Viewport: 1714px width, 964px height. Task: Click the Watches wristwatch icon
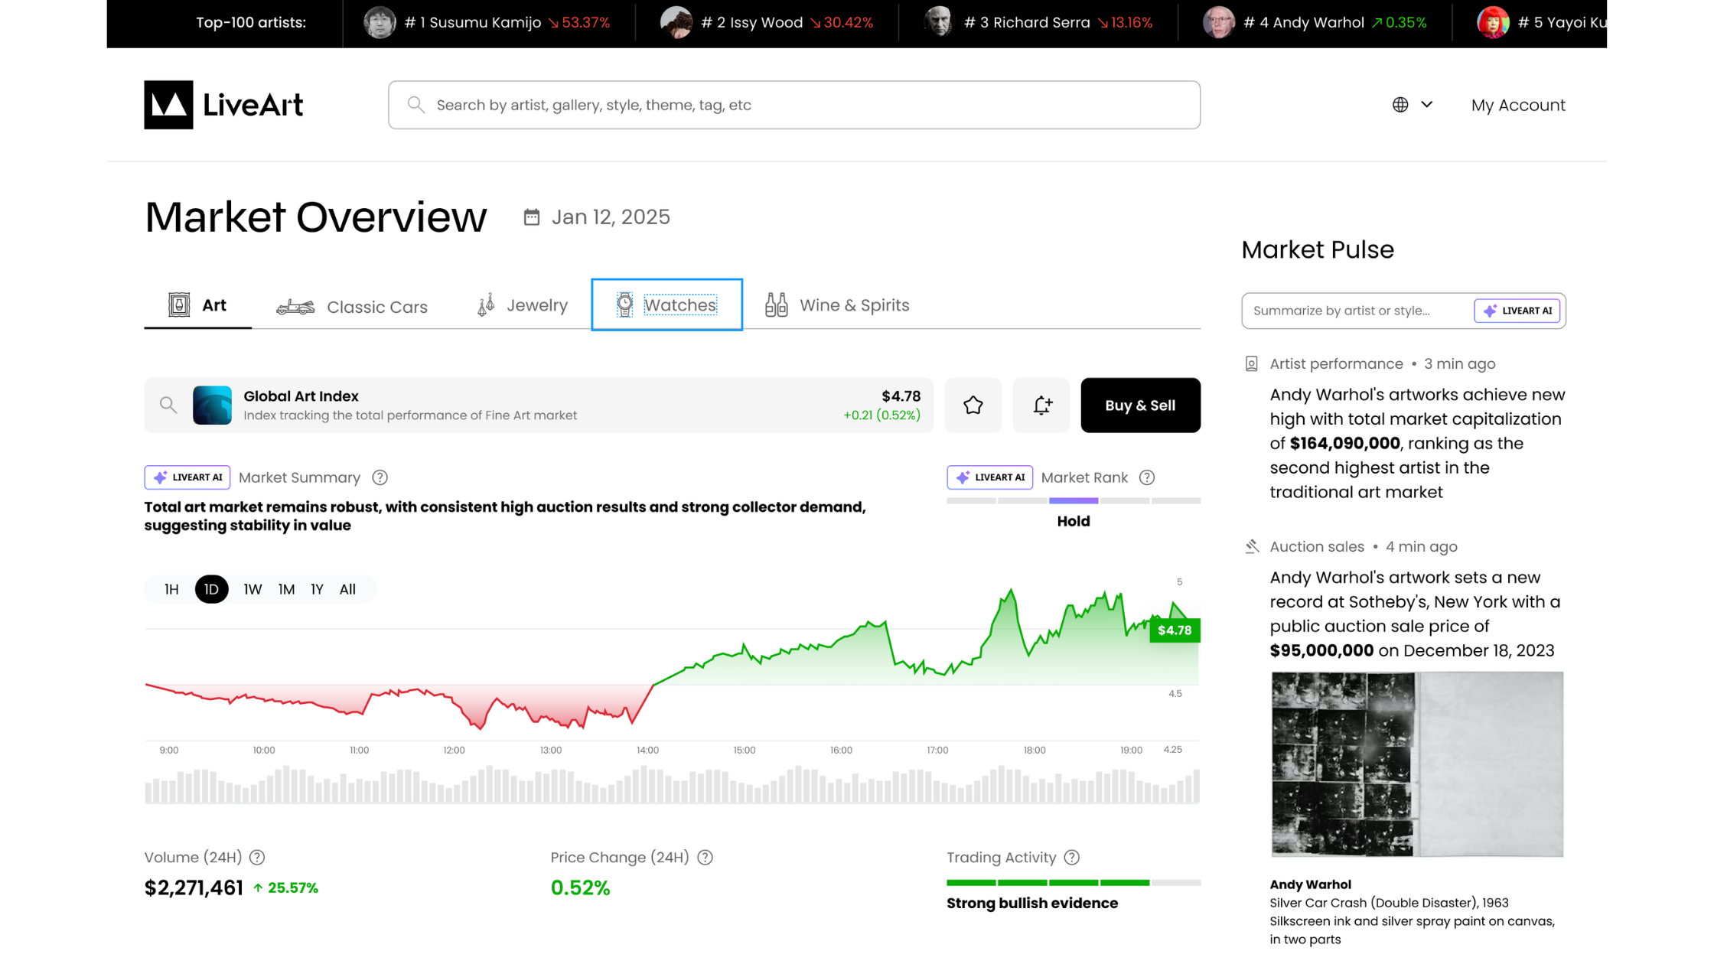(x=624, y=305)
